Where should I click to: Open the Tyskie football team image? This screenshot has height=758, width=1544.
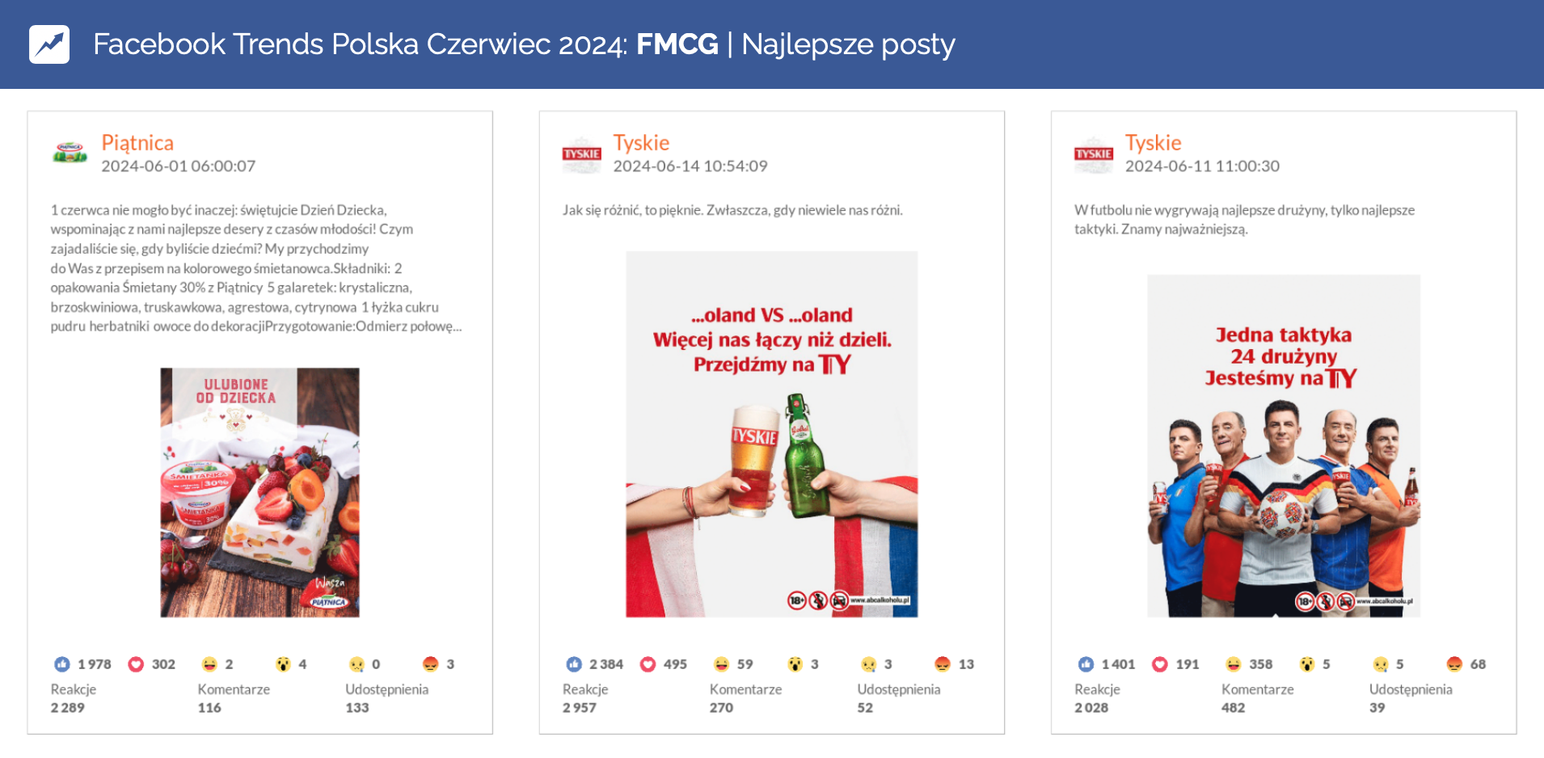tap(1283, 445)
